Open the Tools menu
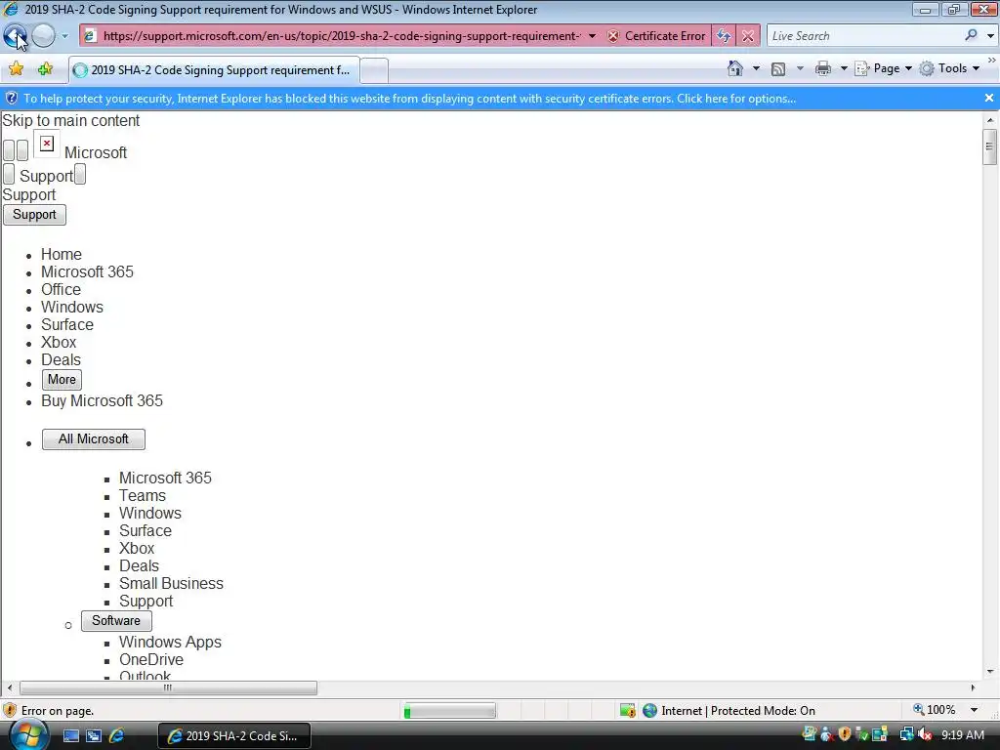Image resolution: width=1000 pixels, height=750 pixels. 949,68
